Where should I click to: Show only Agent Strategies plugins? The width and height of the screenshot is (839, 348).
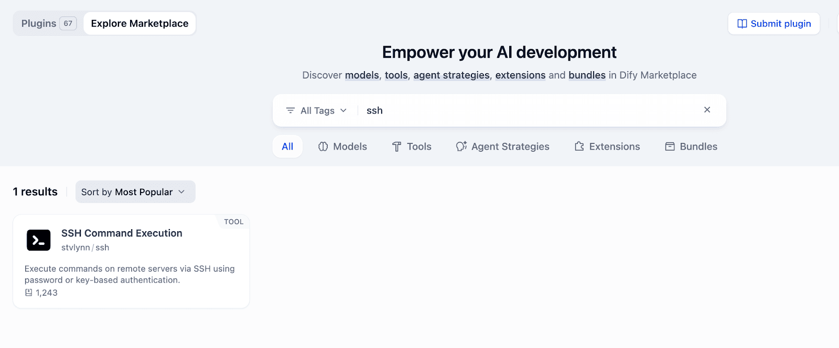tap(502, 147)
